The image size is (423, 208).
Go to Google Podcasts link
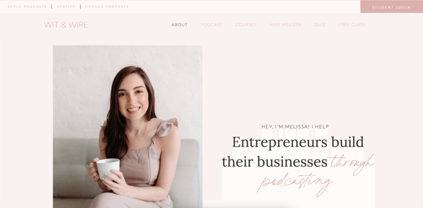click(x=107, y=7)
